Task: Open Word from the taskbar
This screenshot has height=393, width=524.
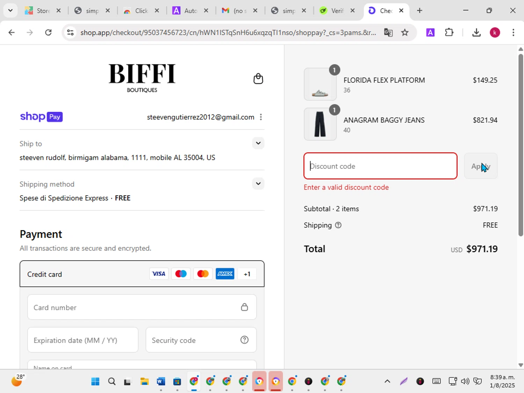Action: (161, 381)
